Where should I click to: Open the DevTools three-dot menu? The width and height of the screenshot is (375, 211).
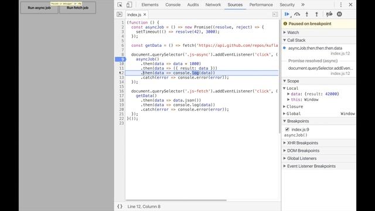[341, 5]
